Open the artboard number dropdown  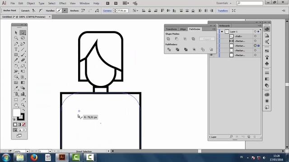pos(50,151)
